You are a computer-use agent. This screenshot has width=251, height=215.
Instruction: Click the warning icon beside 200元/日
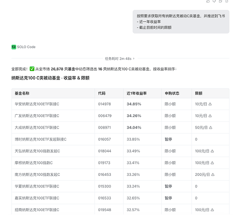[213, 175]
